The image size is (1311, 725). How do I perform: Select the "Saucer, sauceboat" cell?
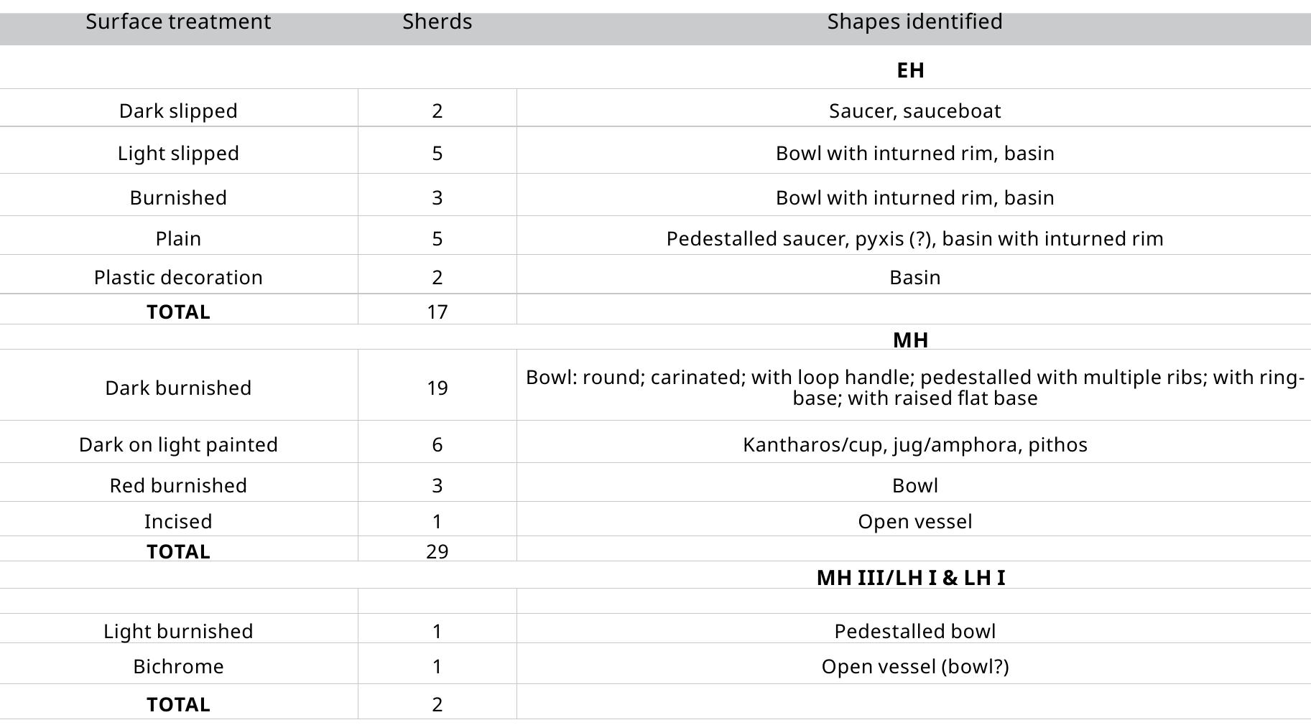pyautogui.click(x=914, y=111)
